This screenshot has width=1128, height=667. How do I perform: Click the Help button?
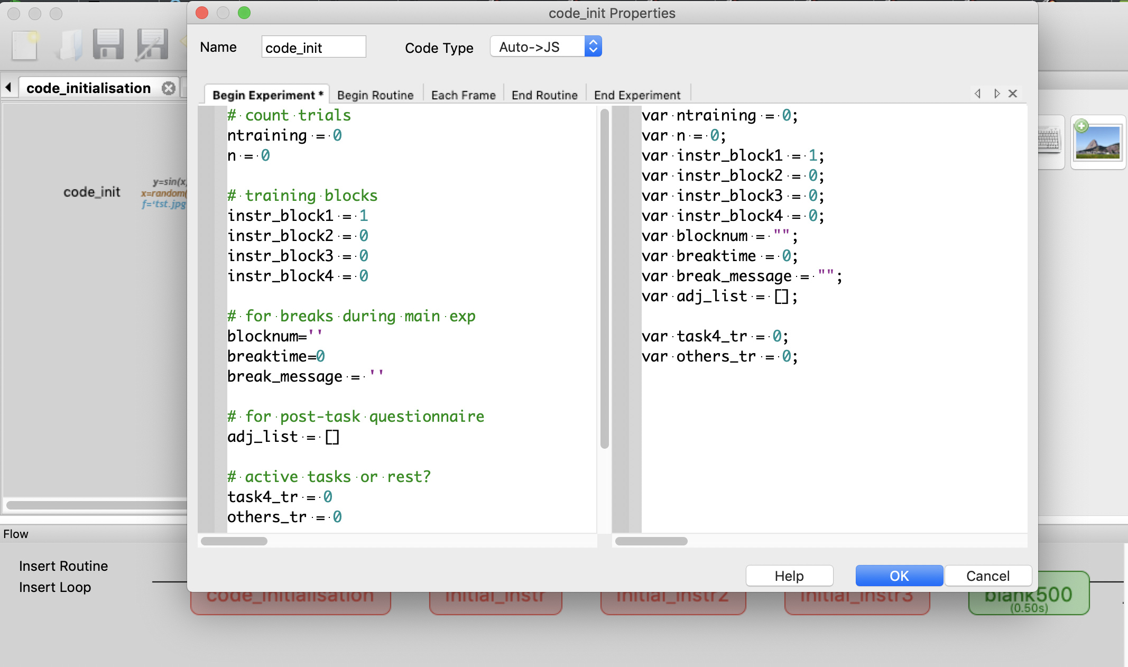click(789, 576)
